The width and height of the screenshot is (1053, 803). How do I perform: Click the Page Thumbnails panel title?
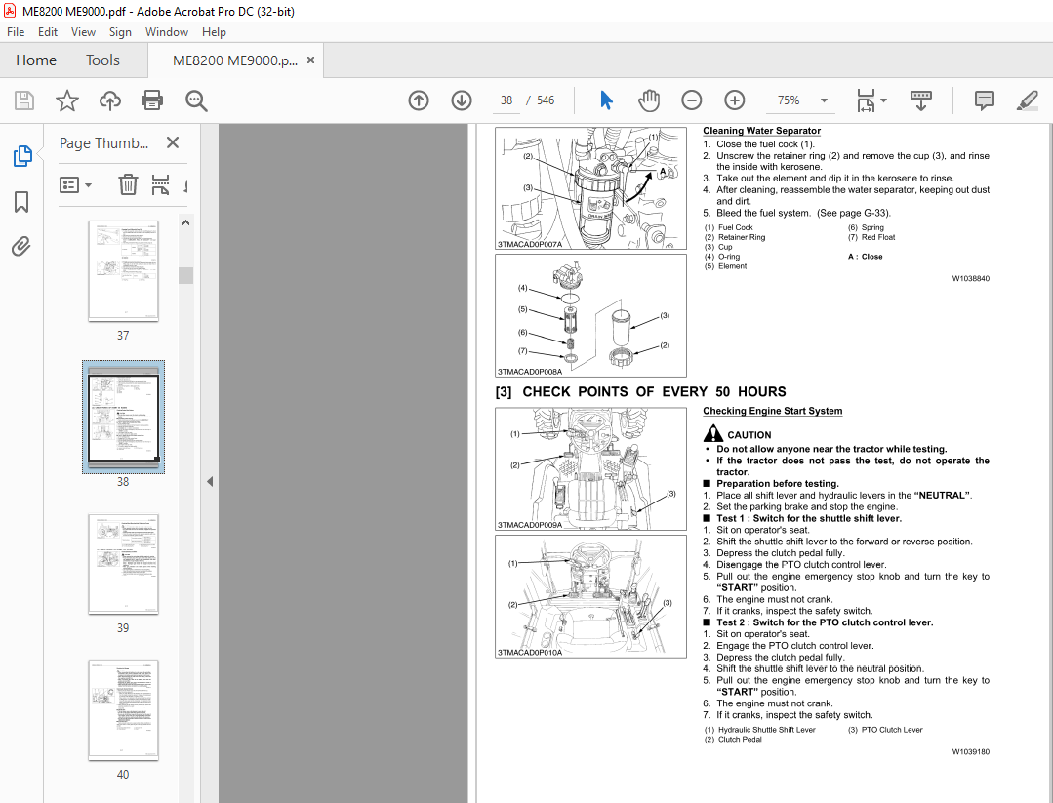tap(104, 143)
